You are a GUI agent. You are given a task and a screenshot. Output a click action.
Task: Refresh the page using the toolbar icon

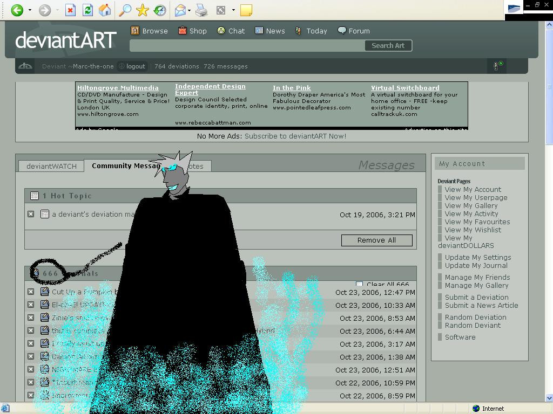(87, 10)
